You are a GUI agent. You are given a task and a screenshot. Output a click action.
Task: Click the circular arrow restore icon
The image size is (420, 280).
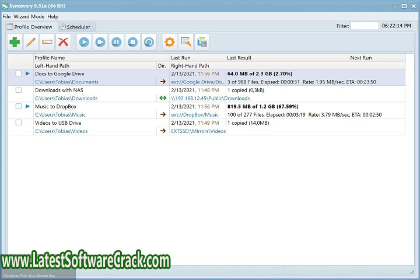pyautogui.click(x=149, y=42)
